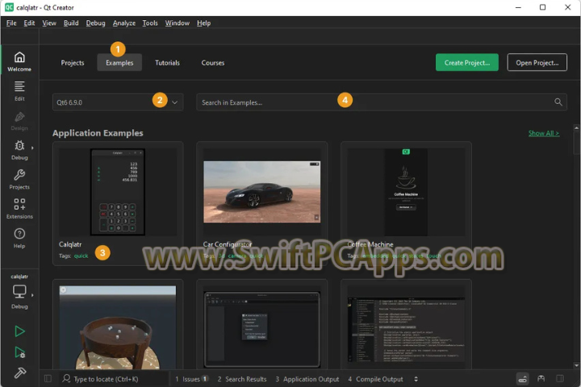The width and height of the screenshot is (581, 387).
Task: Switch to the Projects tab
Action: click(x=73, y=63)
